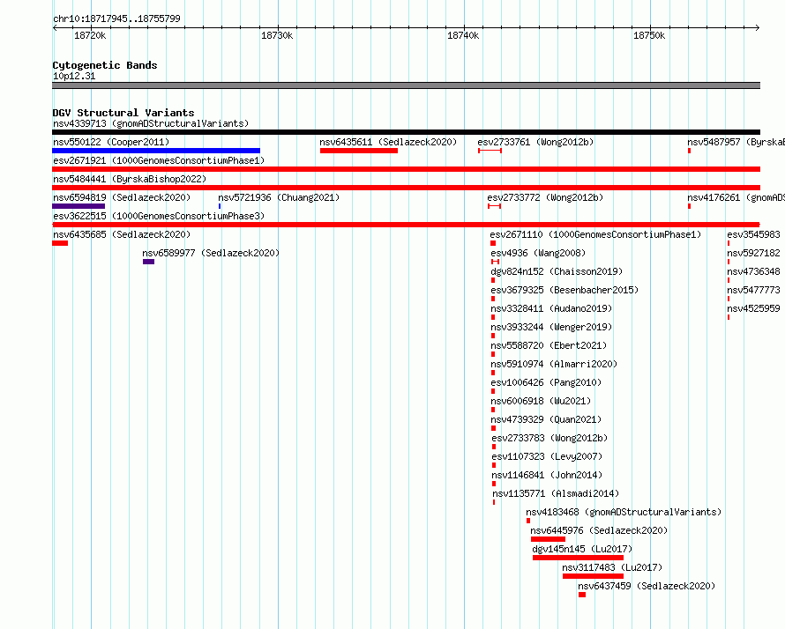
Task: Click nsv4176261 variant label
Action: click(736, 197)
